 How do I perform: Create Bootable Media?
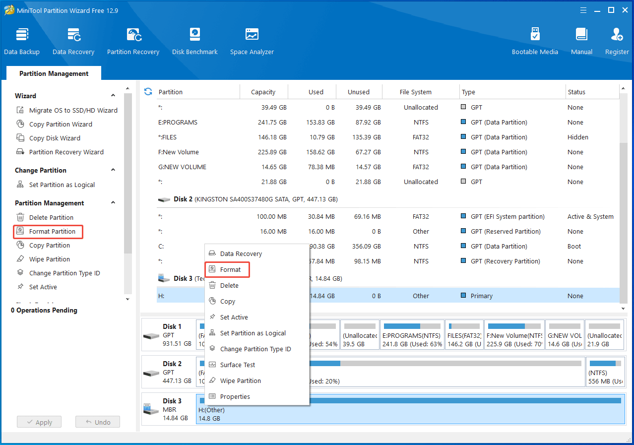[x=535, y=42]
